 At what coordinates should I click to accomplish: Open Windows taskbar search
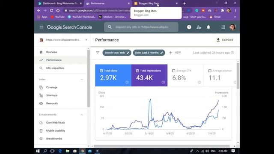(x=45, y=151)
